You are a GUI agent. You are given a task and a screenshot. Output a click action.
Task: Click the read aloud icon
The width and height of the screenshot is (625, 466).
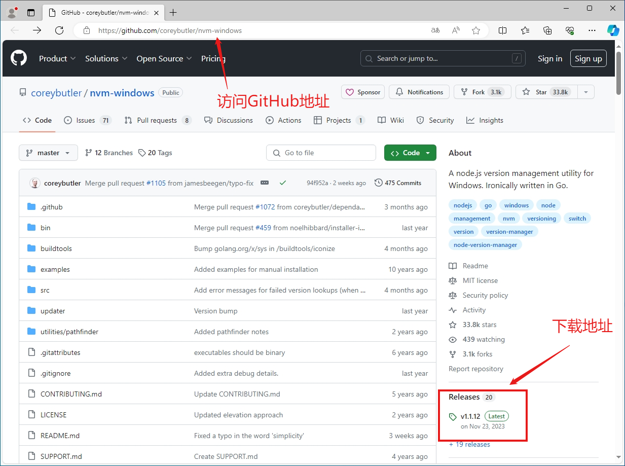(456, 30)
